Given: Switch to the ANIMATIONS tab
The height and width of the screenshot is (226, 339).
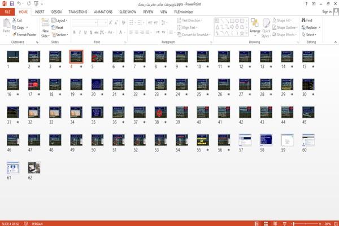Looking at the screenshot, I should tap(103, 12).
